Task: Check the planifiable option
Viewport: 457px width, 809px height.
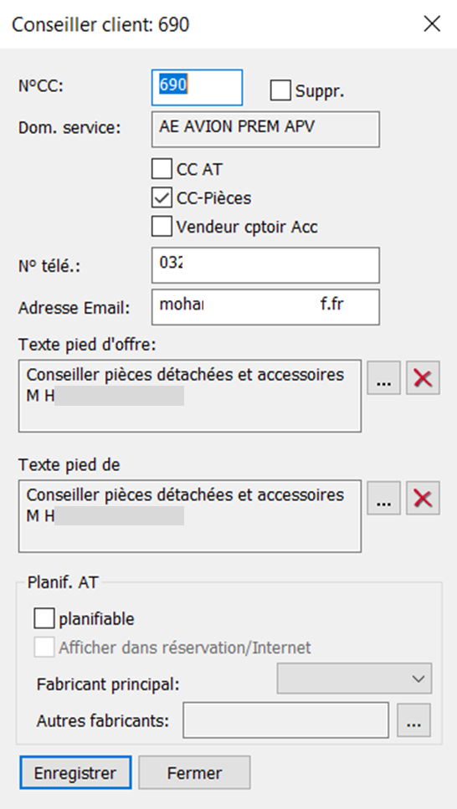Action: point(44,618)
